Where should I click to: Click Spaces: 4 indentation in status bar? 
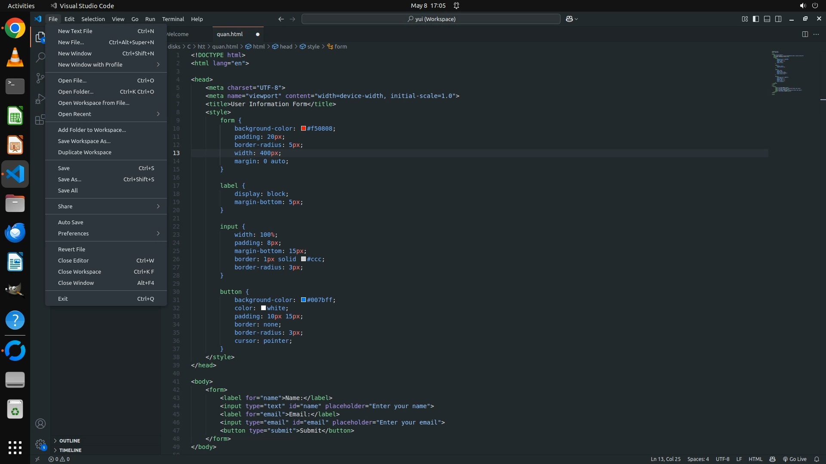click(x=698, y=459)
